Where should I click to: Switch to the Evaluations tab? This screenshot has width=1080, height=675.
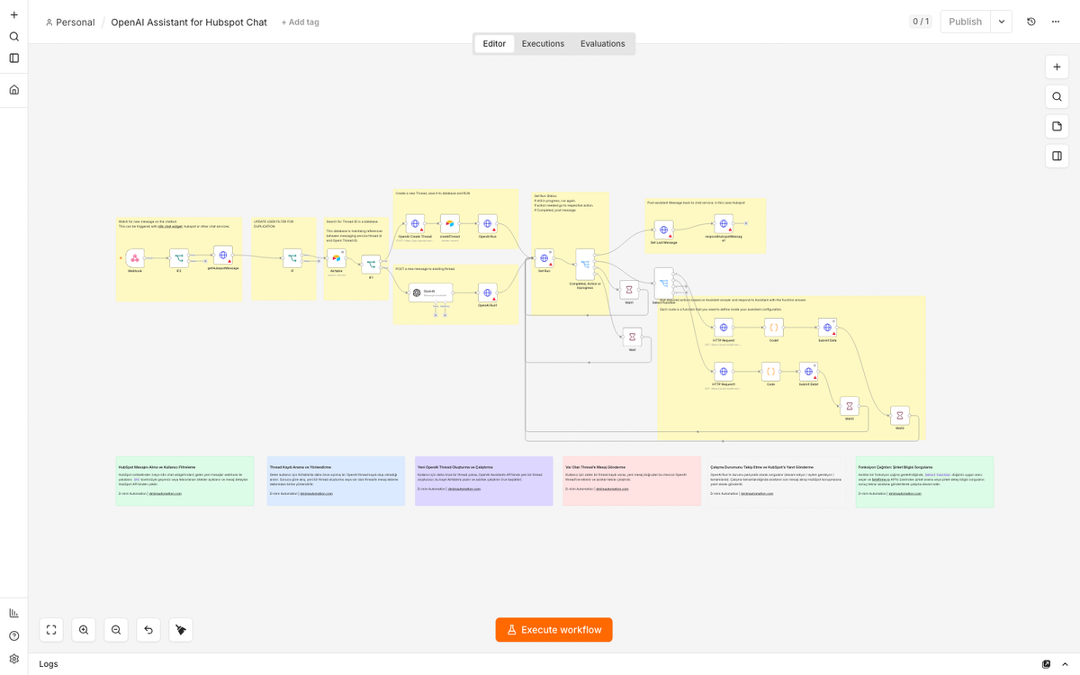click(x=603, y=43)
